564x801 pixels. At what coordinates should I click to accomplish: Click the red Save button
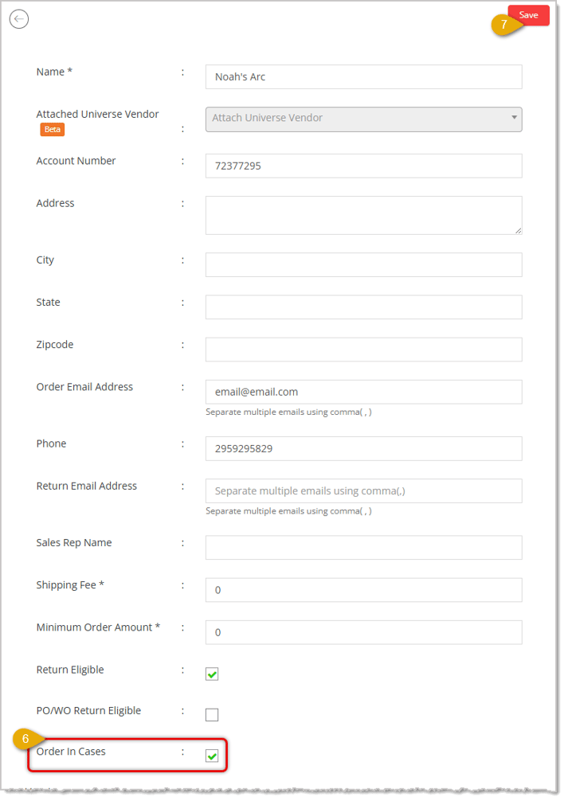click(529, 15)
